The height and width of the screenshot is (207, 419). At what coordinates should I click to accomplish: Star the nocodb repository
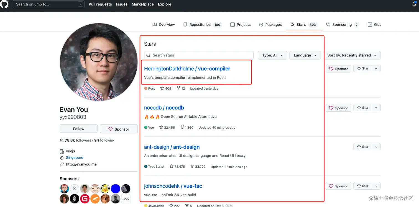click(x=363, y=108)
